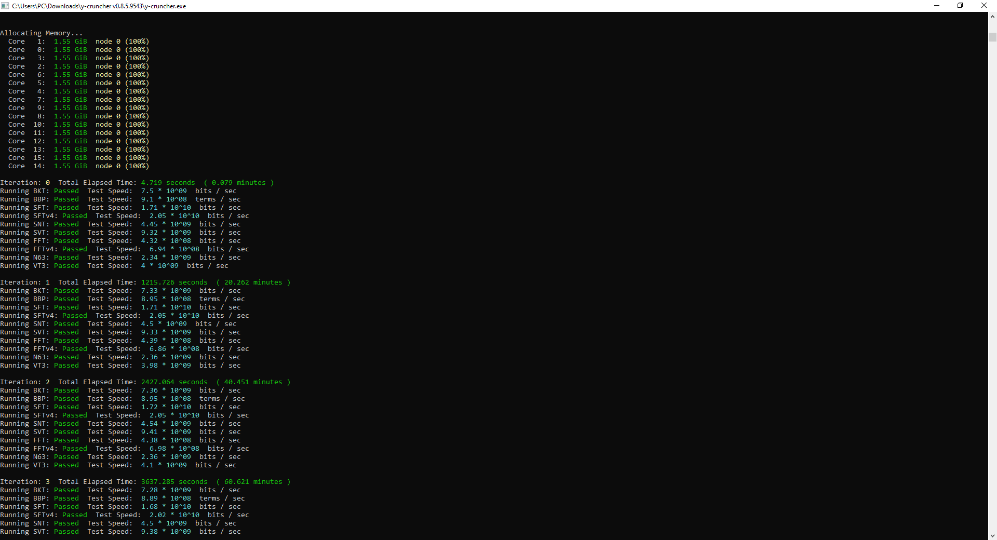Click the 'Core 9:' memory allocation row

pos(79,108)
